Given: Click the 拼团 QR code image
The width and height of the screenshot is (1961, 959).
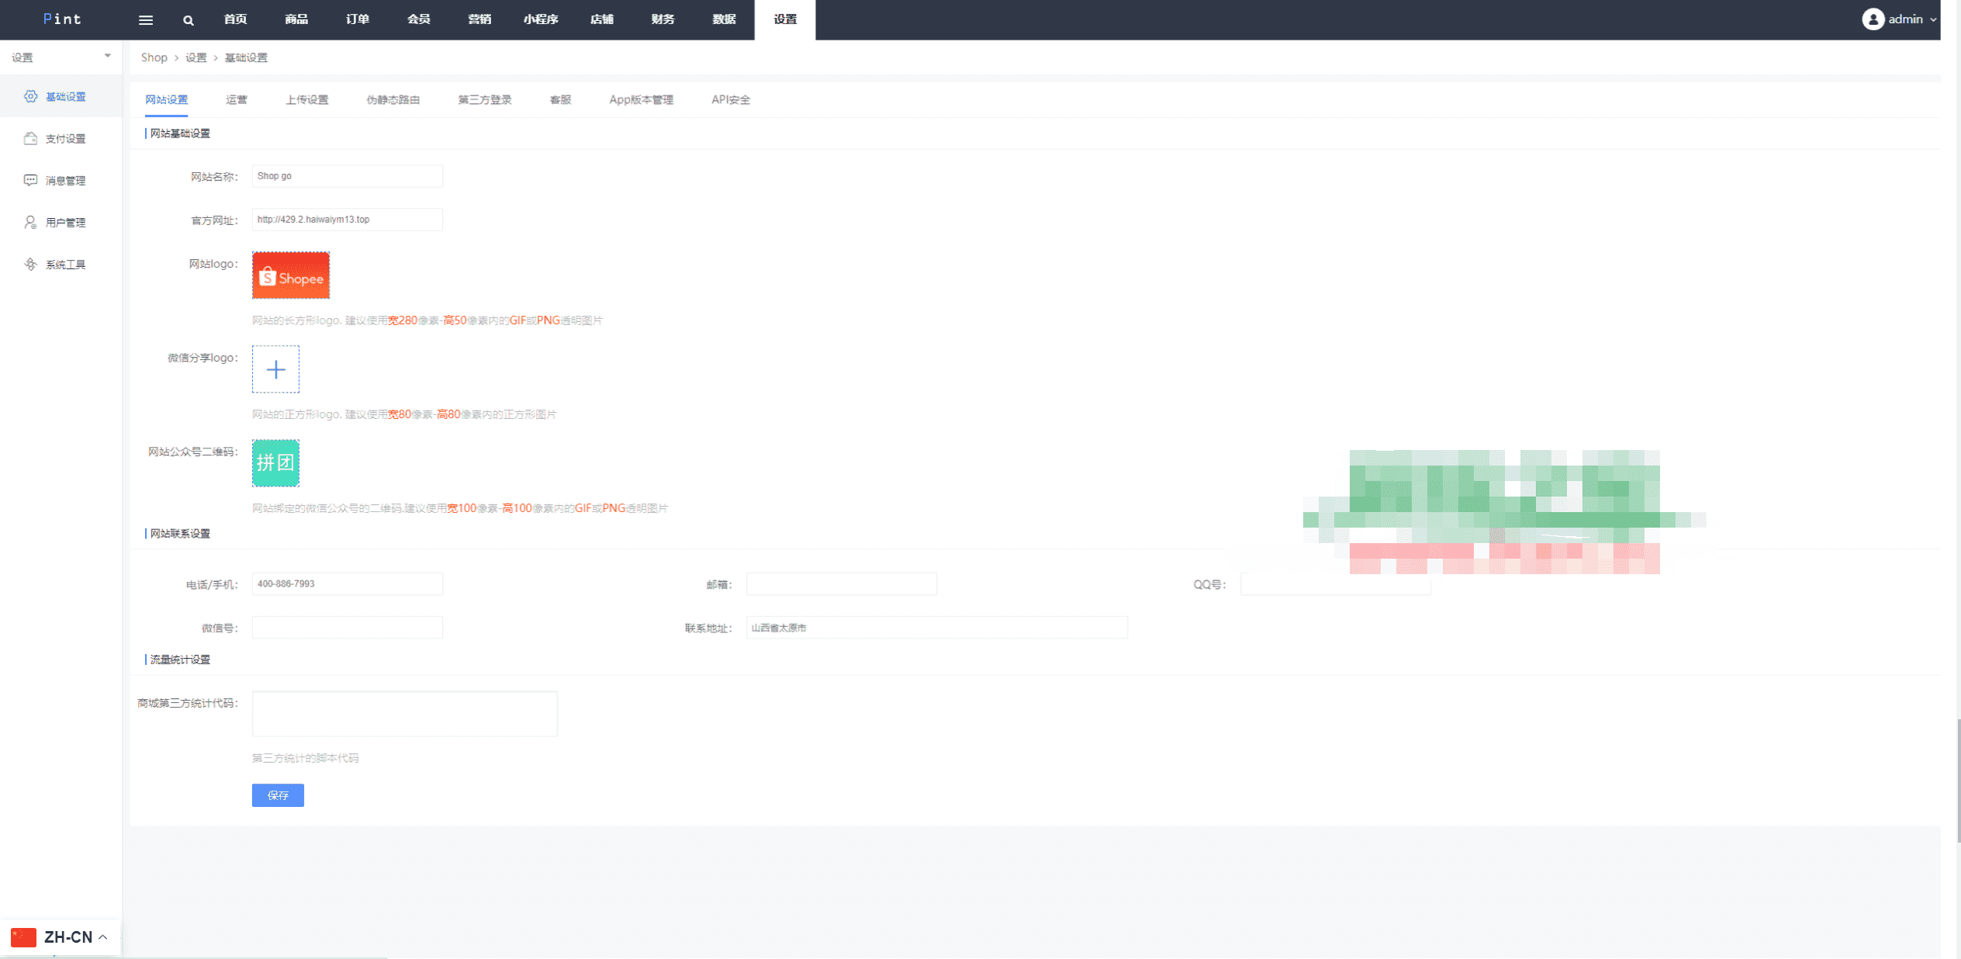Looking at the screenshot, I should (x=275, y=462).
